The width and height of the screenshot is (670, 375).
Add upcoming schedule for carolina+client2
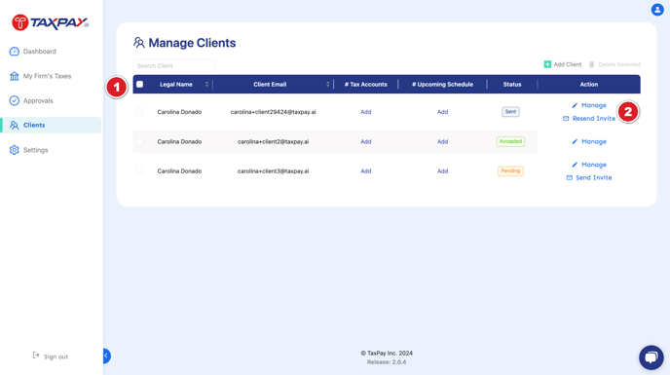point(442,141)
